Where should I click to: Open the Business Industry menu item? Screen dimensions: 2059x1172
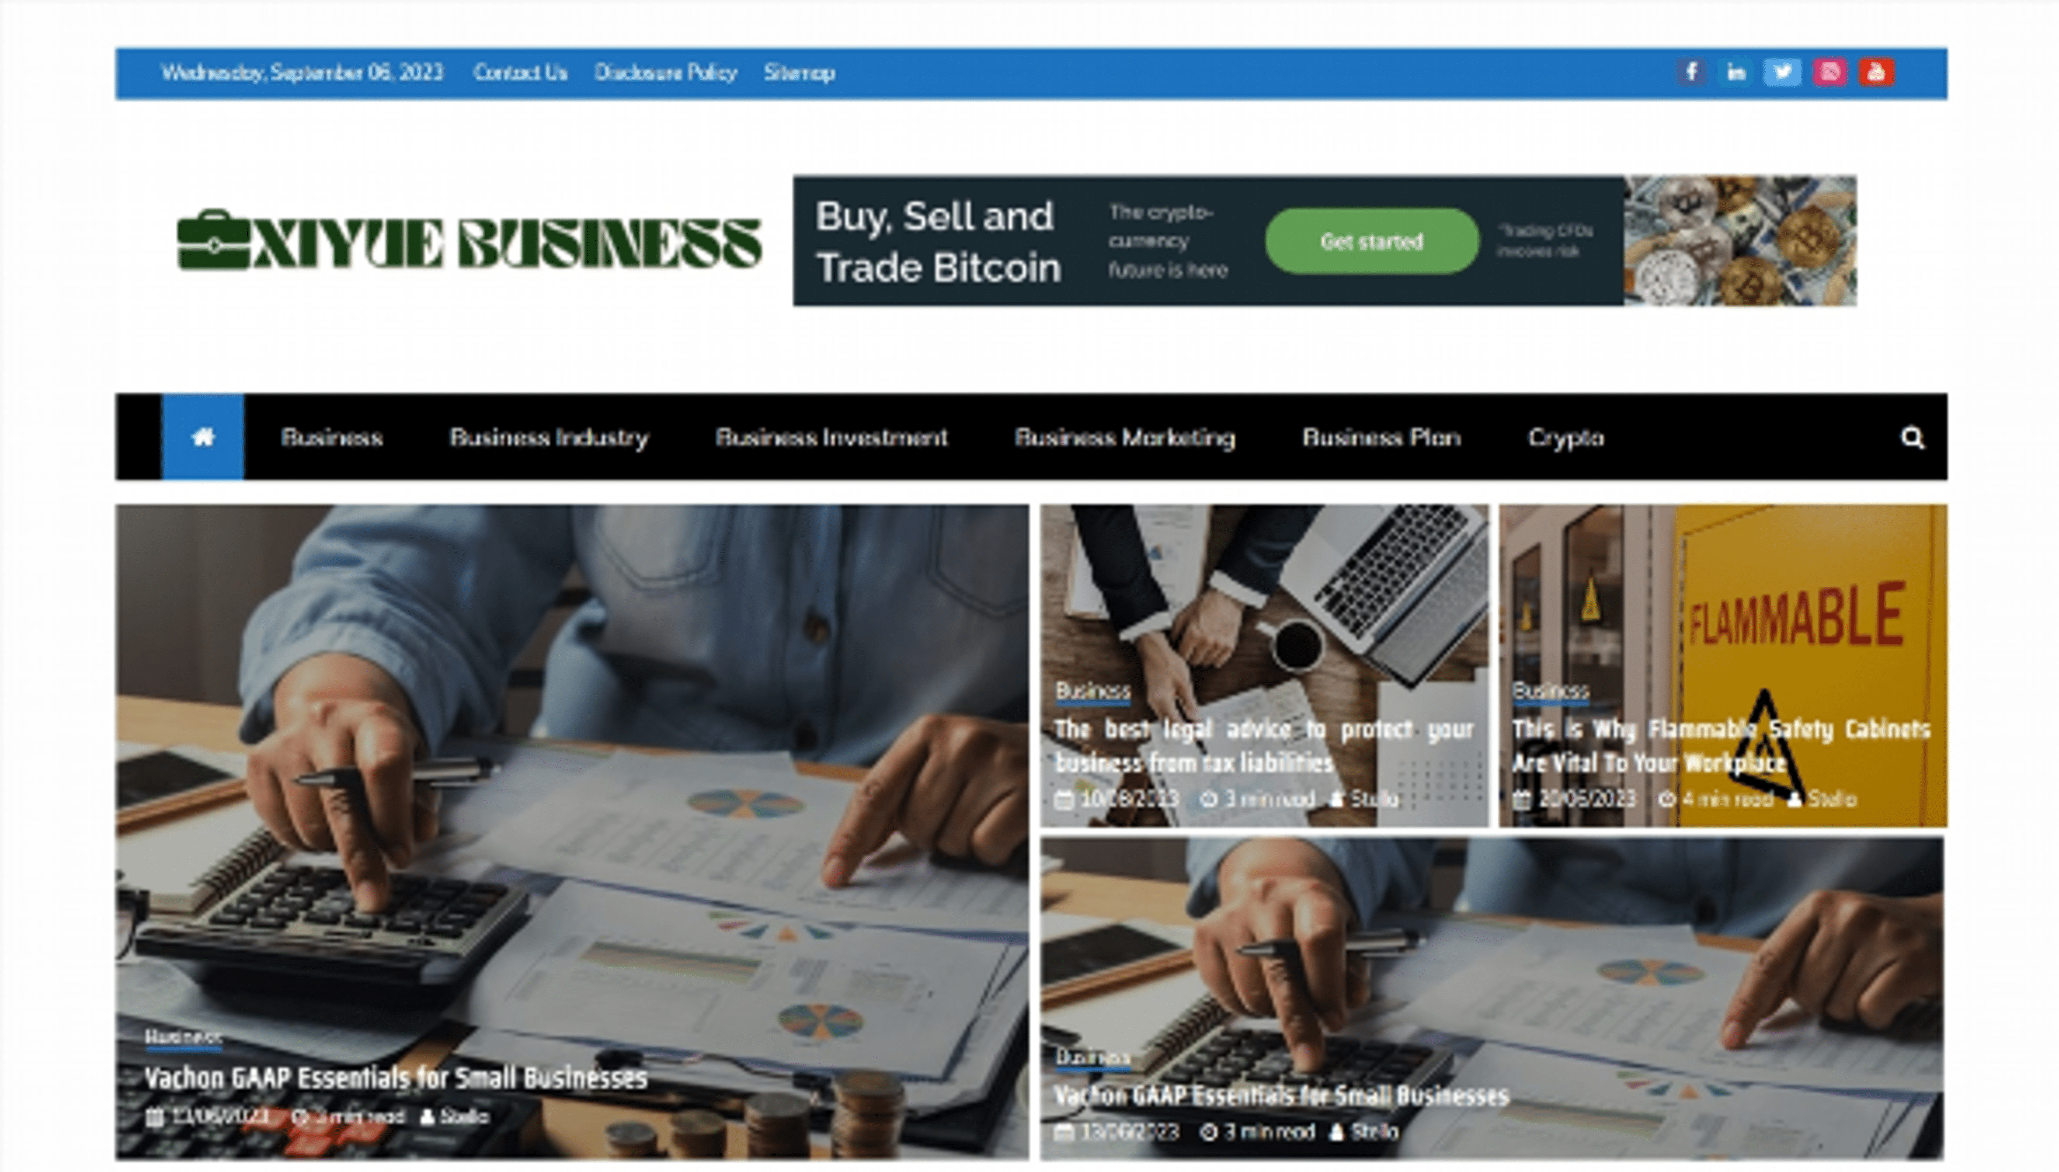[549, 437]
